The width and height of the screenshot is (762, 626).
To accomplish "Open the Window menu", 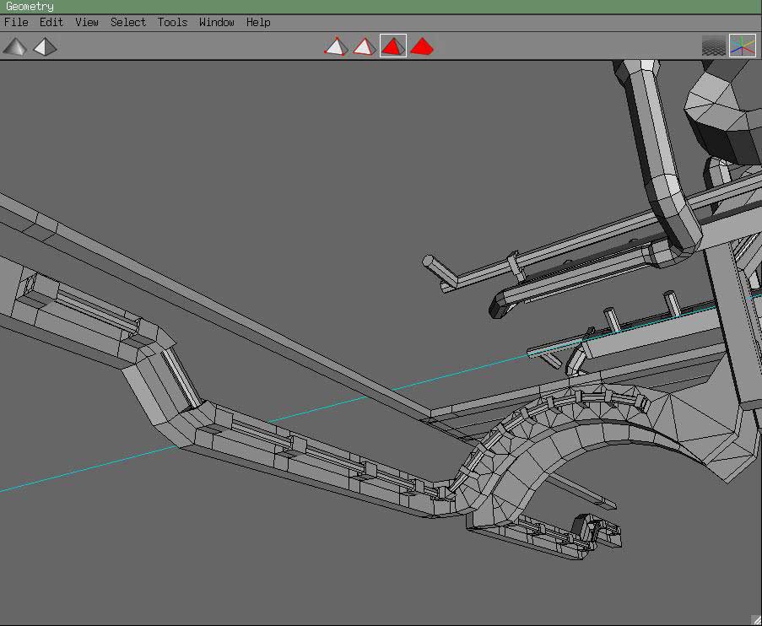I will (217, 22).
